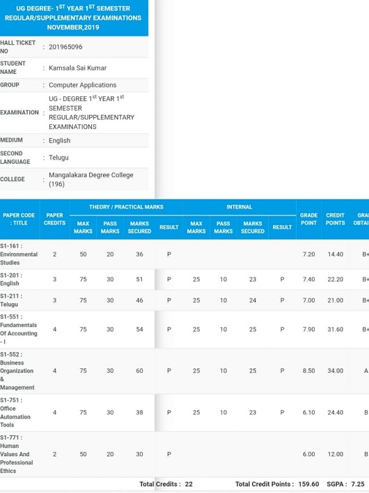
Task: Click the SGPA value 7.25
Action: (x=358, y=484)
